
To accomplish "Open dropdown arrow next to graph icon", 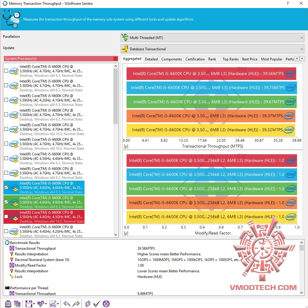I will point(58,304).
